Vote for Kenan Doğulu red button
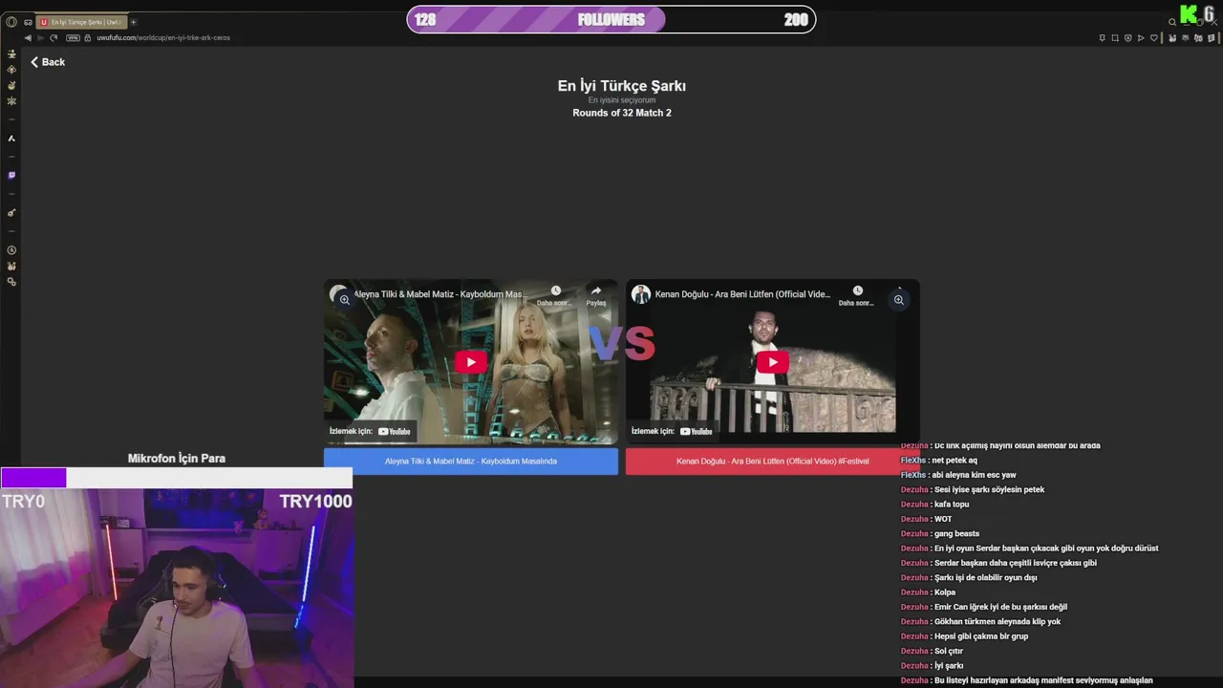This screenshot has width=1223, height=688. point(772,462)
